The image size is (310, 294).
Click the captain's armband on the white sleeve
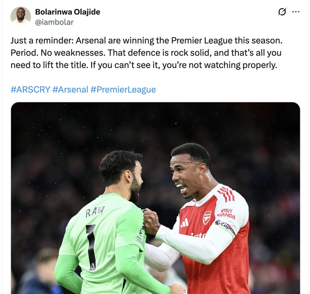[x=226, y=227]
